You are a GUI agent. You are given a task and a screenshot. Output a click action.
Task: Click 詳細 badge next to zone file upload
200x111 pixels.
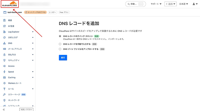[102, 49]
